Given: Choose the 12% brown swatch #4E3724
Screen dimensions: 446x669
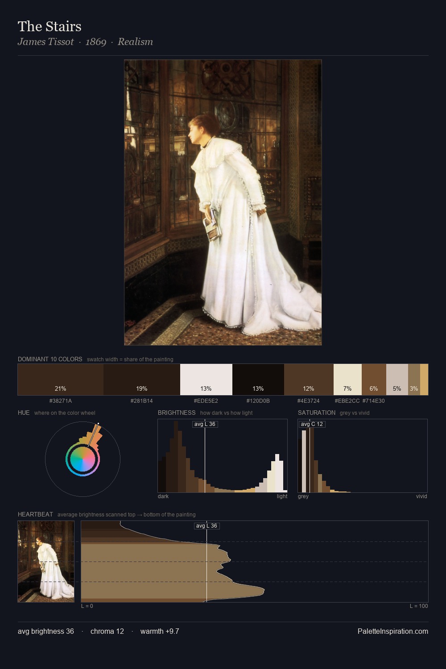Looking at the screenshot, I should click(x=309, y=380).
